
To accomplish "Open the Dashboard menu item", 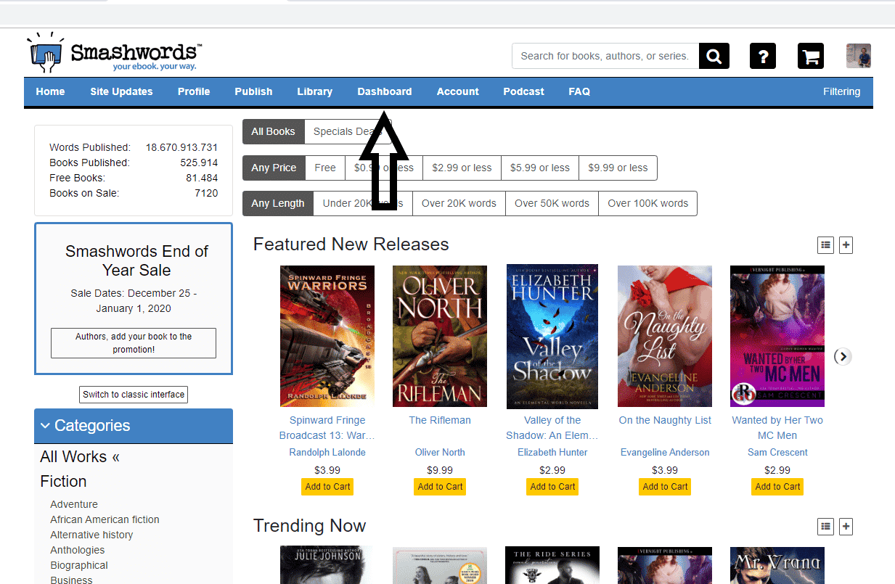I will [385, 91].
